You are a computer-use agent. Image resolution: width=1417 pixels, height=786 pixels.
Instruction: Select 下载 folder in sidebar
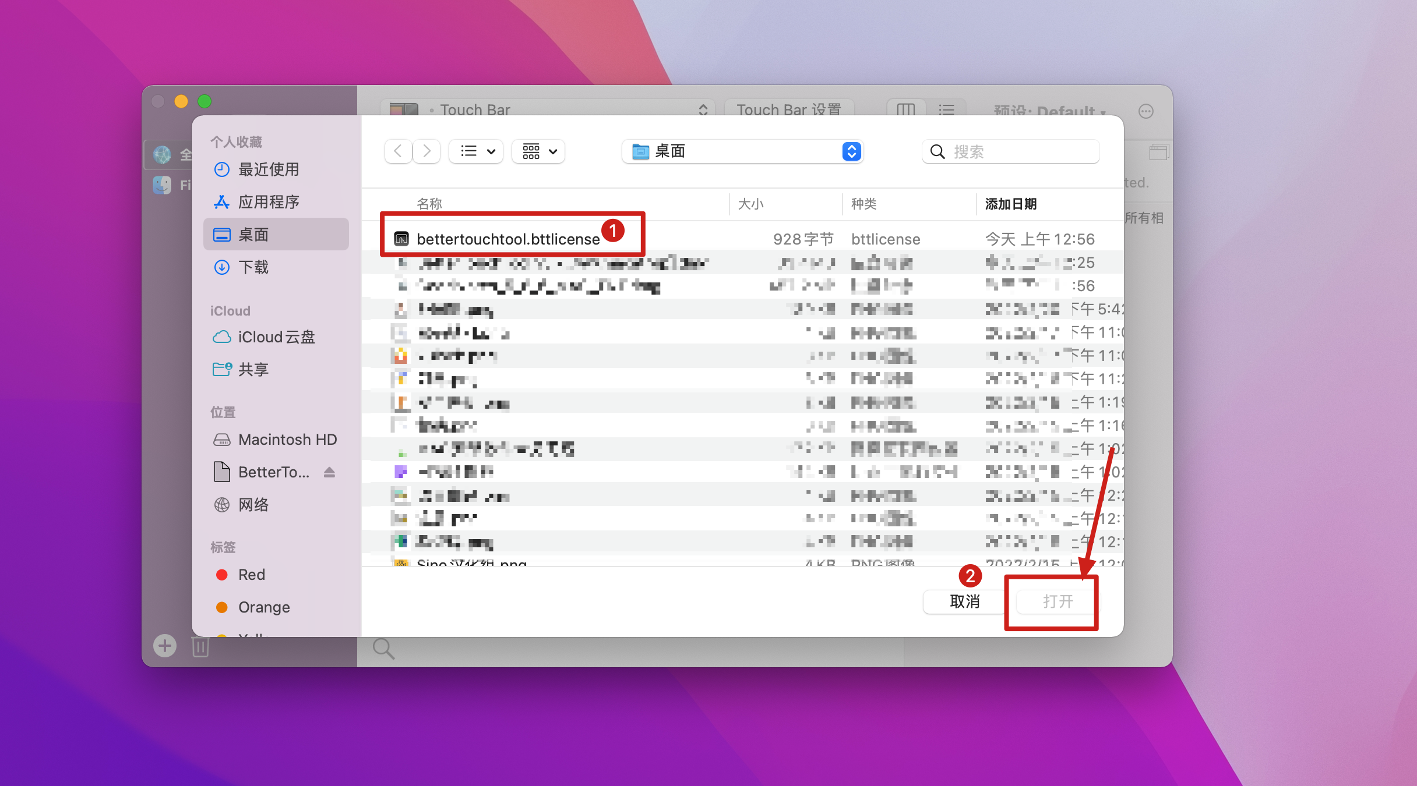(253, 267)
